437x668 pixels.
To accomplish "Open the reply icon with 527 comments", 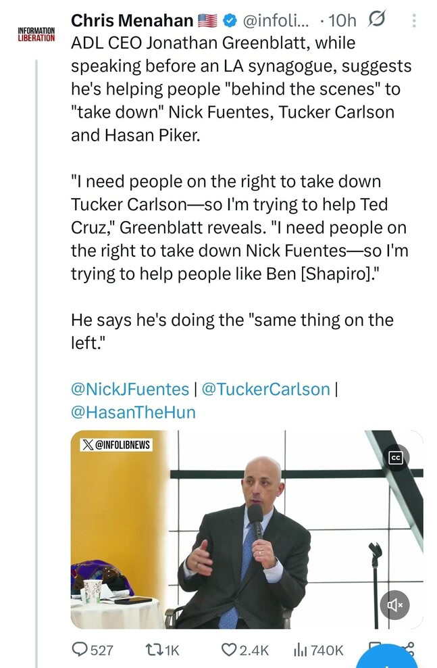I will [82, 650].
